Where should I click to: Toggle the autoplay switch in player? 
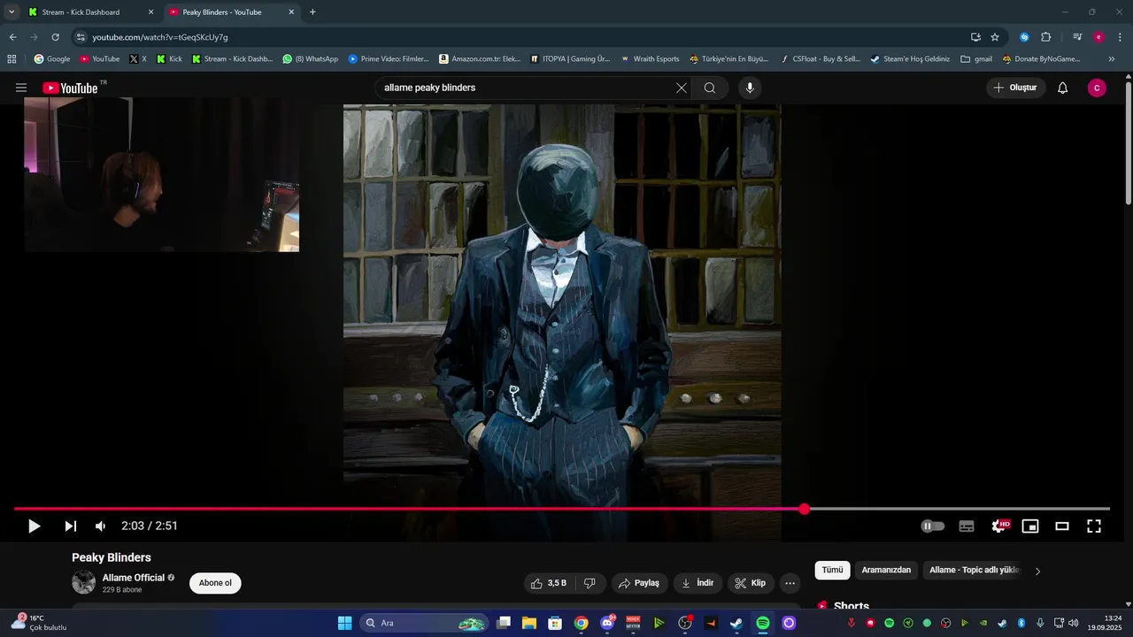click(x=932, y=526)
